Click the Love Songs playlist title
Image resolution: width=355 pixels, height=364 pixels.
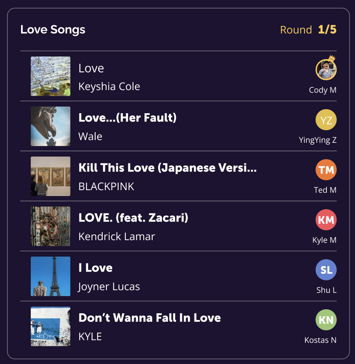53,30
